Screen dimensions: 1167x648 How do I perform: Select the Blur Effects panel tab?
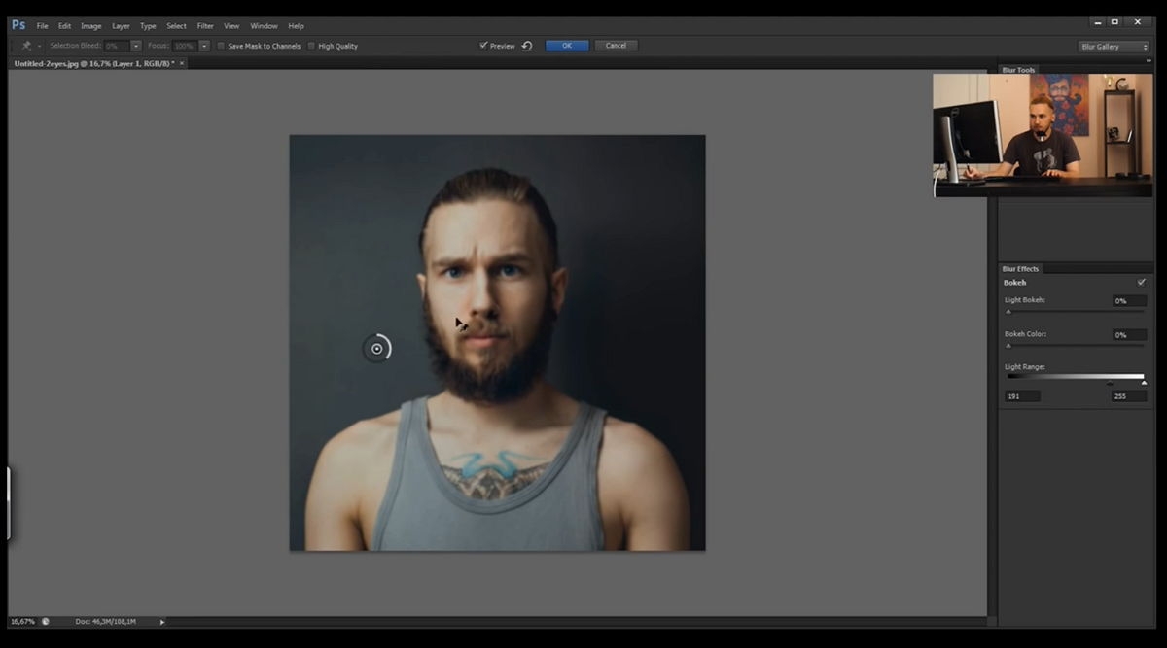(x=1020, y=269)
